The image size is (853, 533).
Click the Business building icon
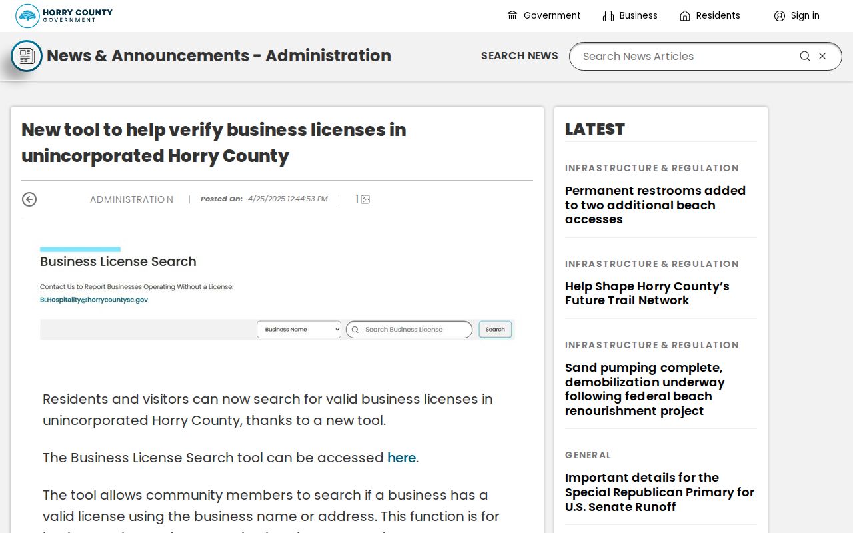tap(608, 16)
